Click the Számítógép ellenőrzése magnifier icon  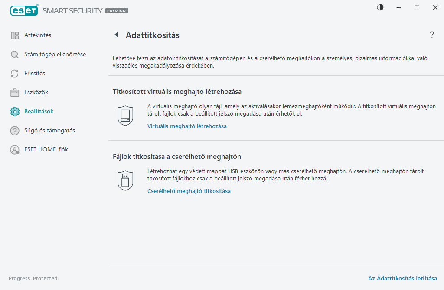[15, 55]
